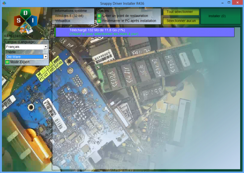
Task: Maximize the Snappy Driver Installer window
Action: pos(229,3)
